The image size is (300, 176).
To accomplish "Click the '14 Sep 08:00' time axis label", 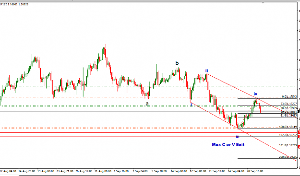I will [x=179, y=171].
